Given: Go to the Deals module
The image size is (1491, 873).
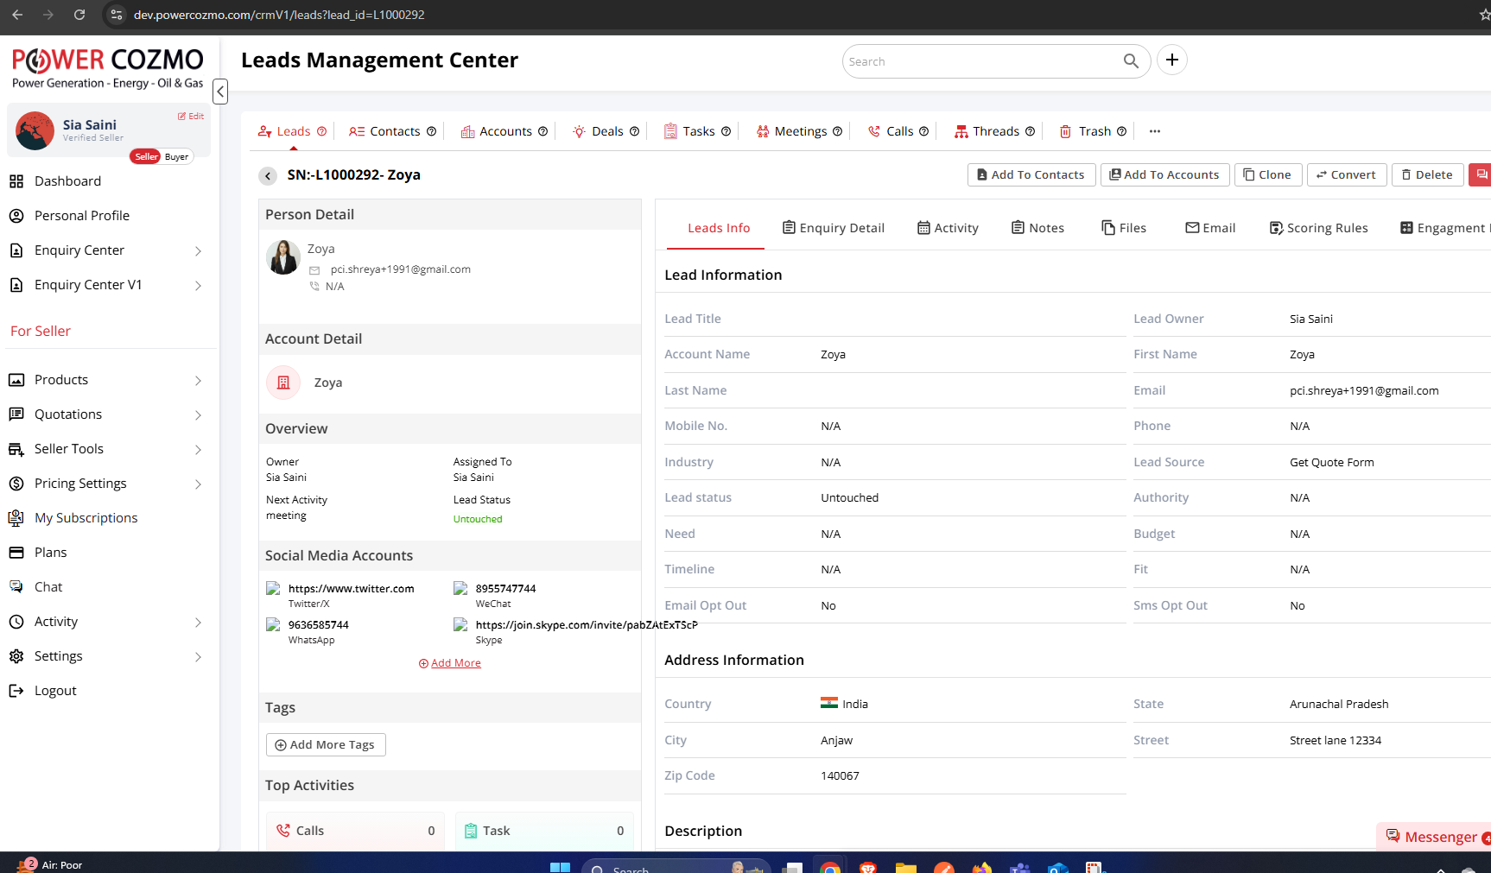Looking at the screenshot, I should 606,132.
